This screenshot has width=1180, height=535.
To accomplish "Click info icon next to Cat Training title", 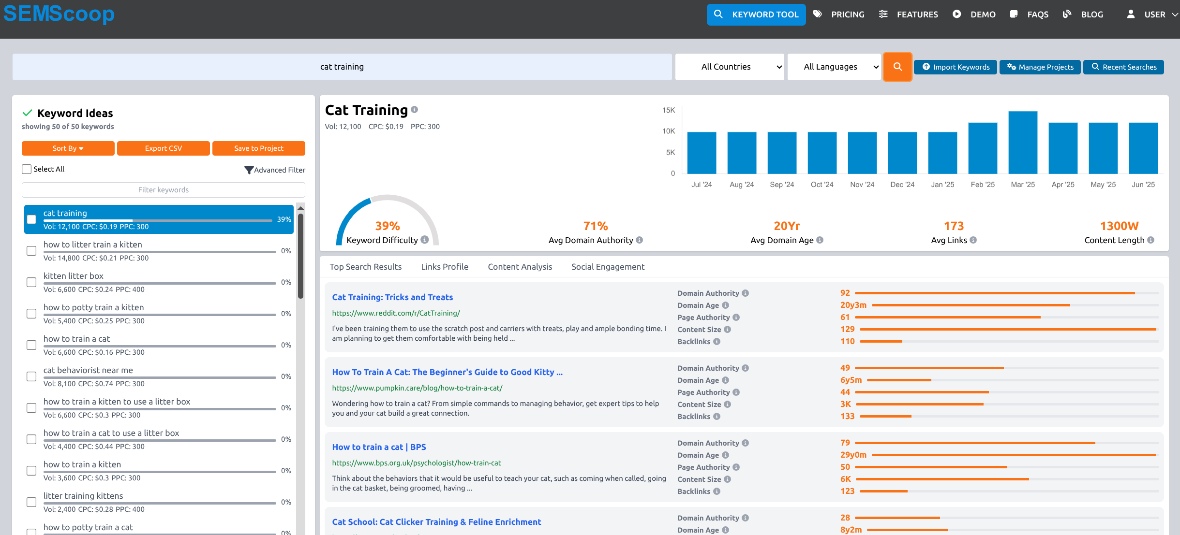I will tap(414, 110).
